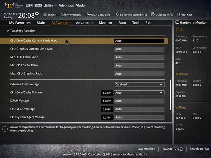The height and width of the screenshot is (158, 211).
Task: Click Max CPU Cache Ratio field
Action: 139,66
